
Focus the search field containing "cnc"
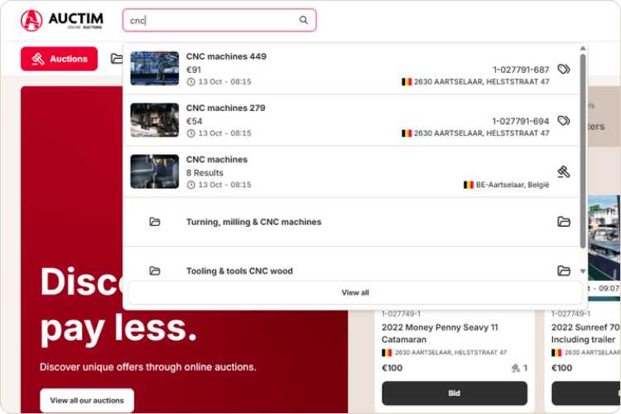pyautogui.click(x=219, y=20)
